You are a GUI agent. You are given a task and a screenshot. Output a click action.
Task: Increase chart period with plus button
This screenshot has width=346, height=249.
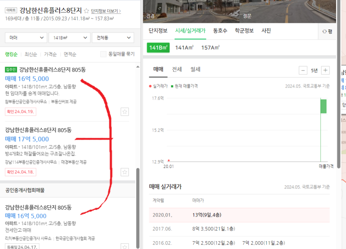(x=325, y=71)
